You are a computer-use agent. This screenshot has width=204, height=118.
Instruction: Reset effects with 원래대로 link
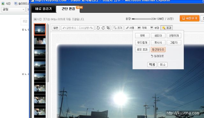click(x=157, y=56)
